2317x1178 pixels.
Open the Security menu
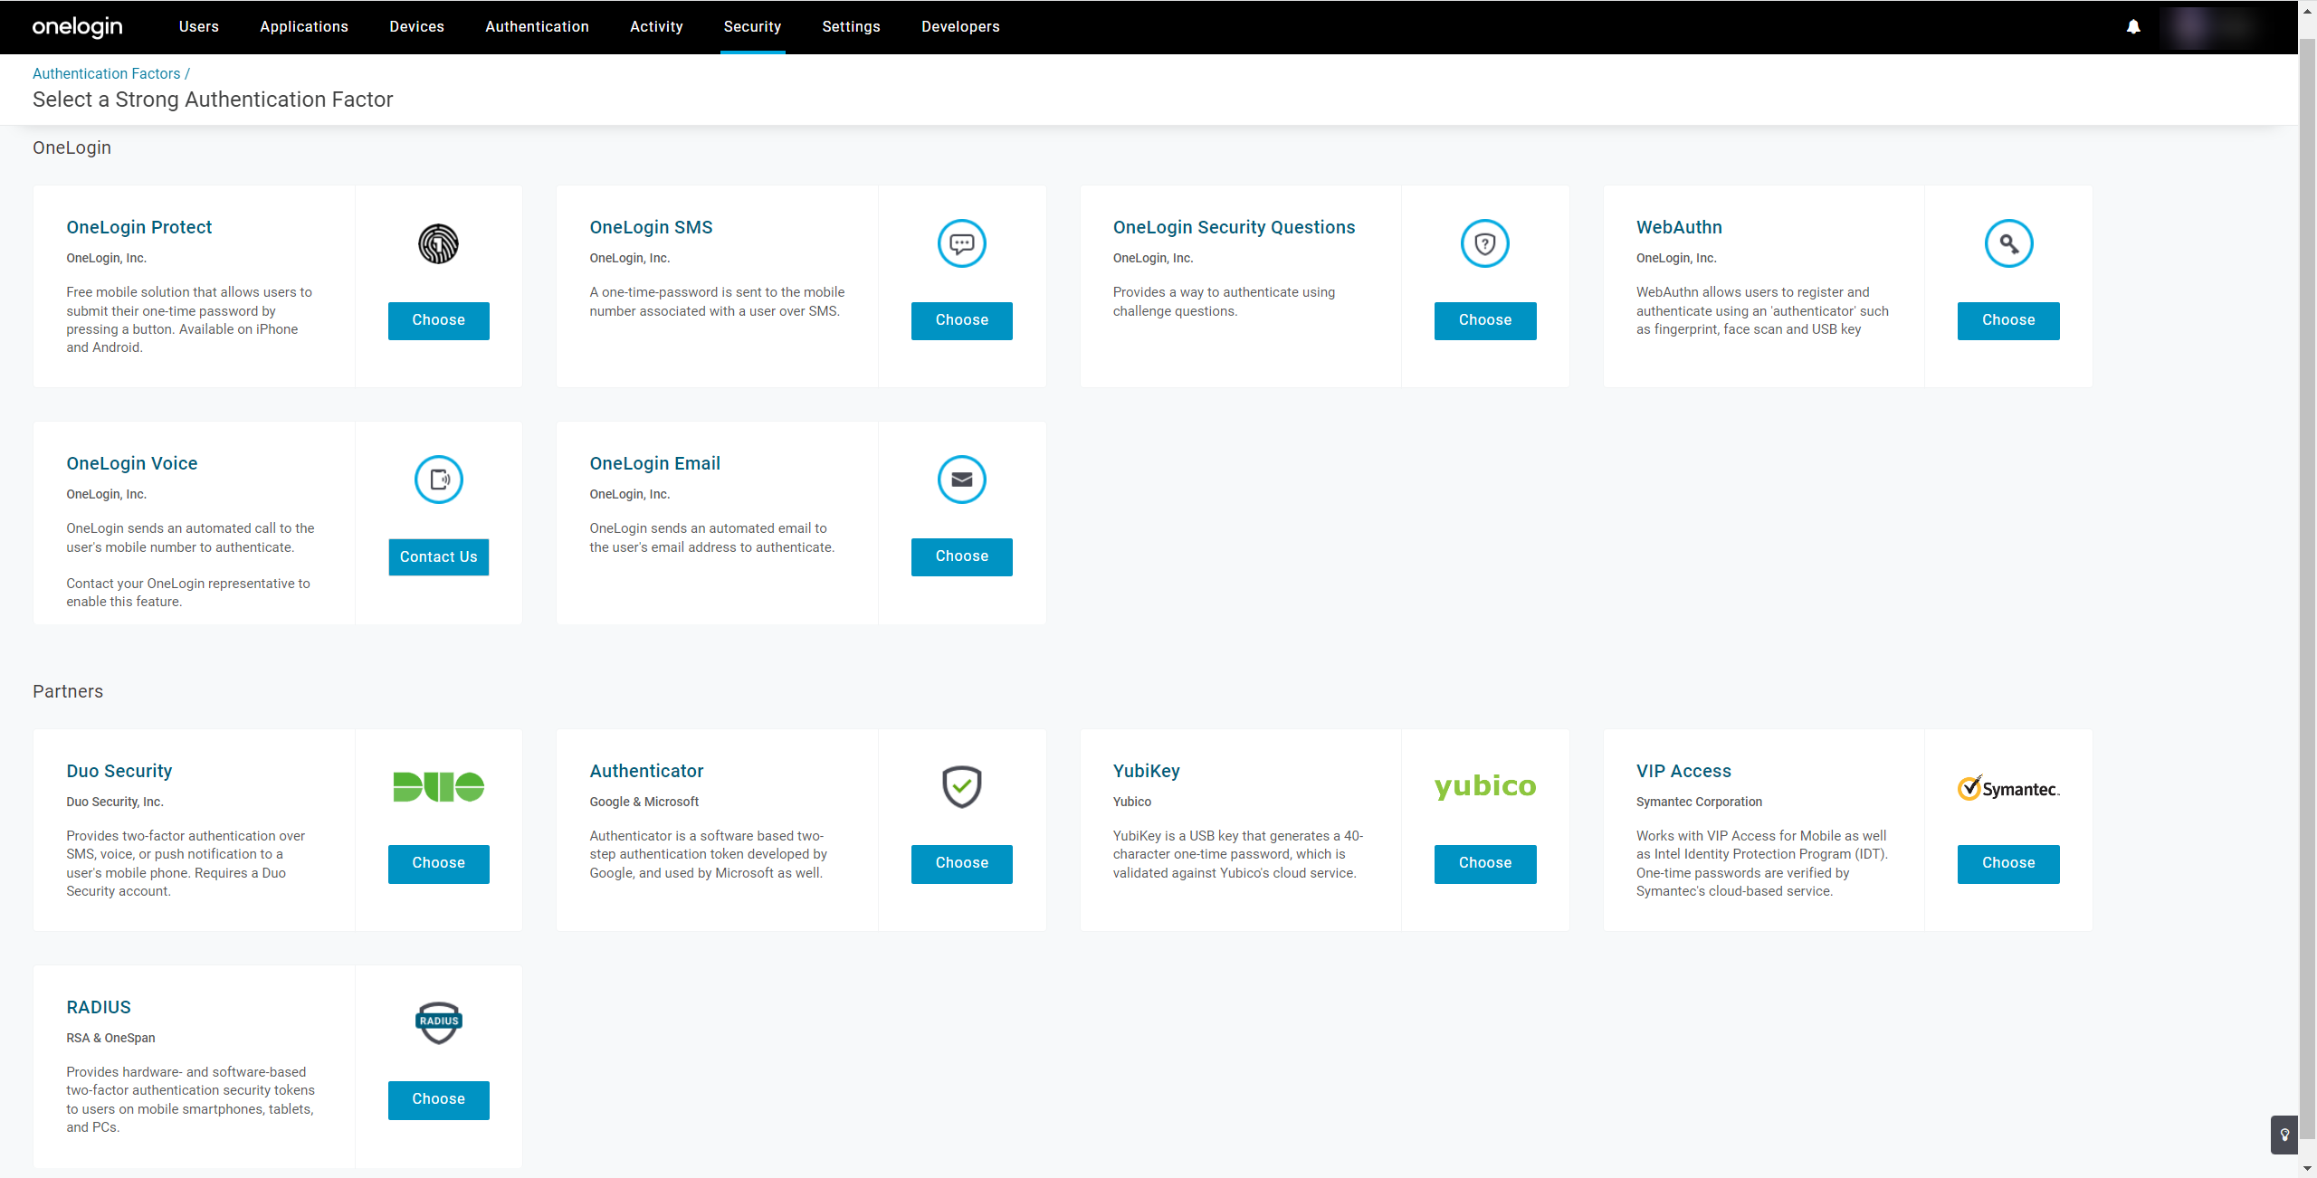752,27
